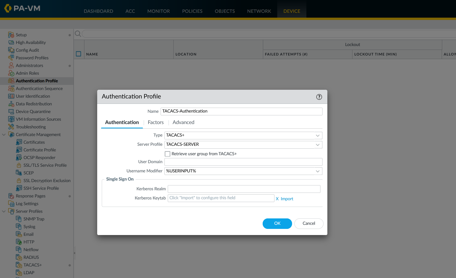Open the Username Modifier dropdown
This screenshot has width=456, height=278.
[x=318, y=171]
